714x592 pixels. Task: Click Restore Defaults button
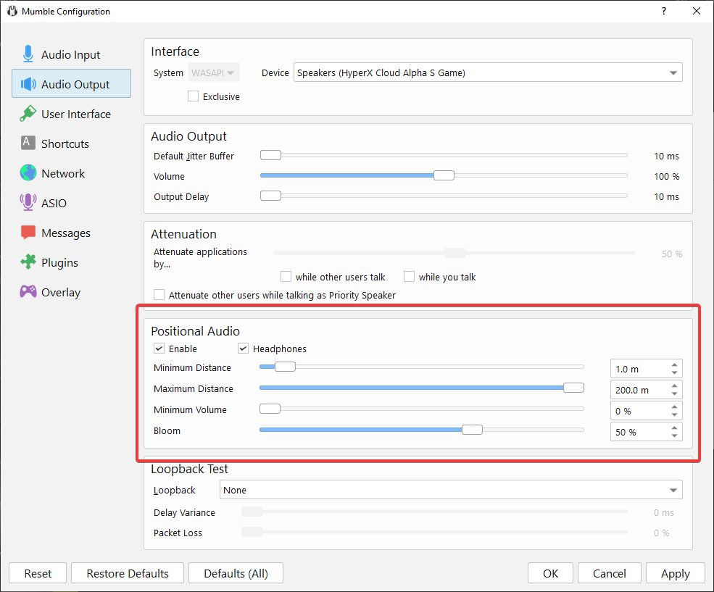pos(128,573)
